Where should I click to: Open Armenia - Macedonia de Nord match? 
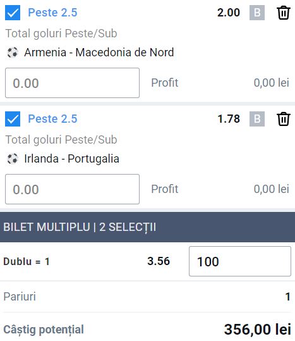click(99, 53)
